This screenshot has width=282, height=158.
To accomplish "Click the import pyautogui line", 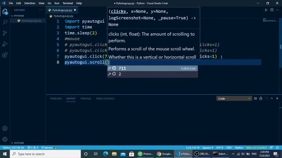I will pyautogui.click(x=85, y=22).
